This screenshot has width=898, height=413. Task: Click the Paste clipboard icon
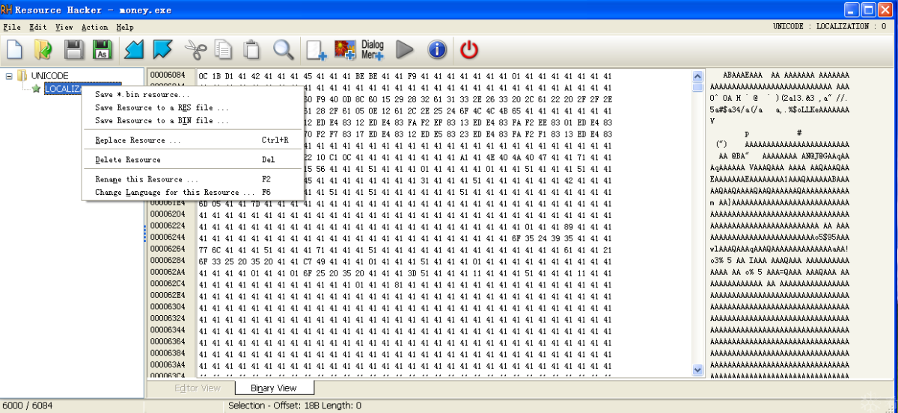click(252, 50)
